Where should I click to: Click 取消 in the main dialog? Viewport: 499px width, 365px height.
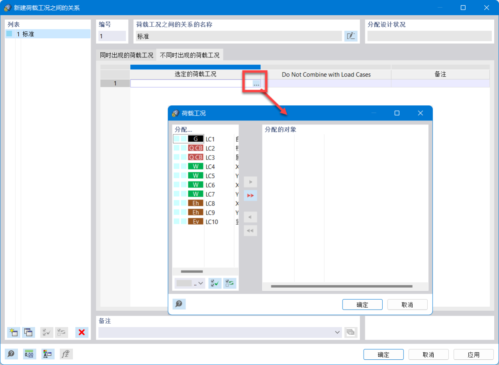point(429,355)
